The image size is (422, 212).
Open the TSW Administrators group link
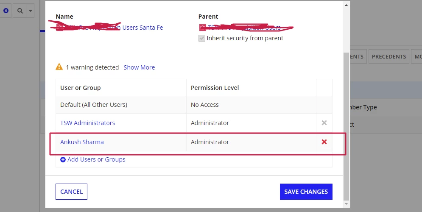click(87, 123)
